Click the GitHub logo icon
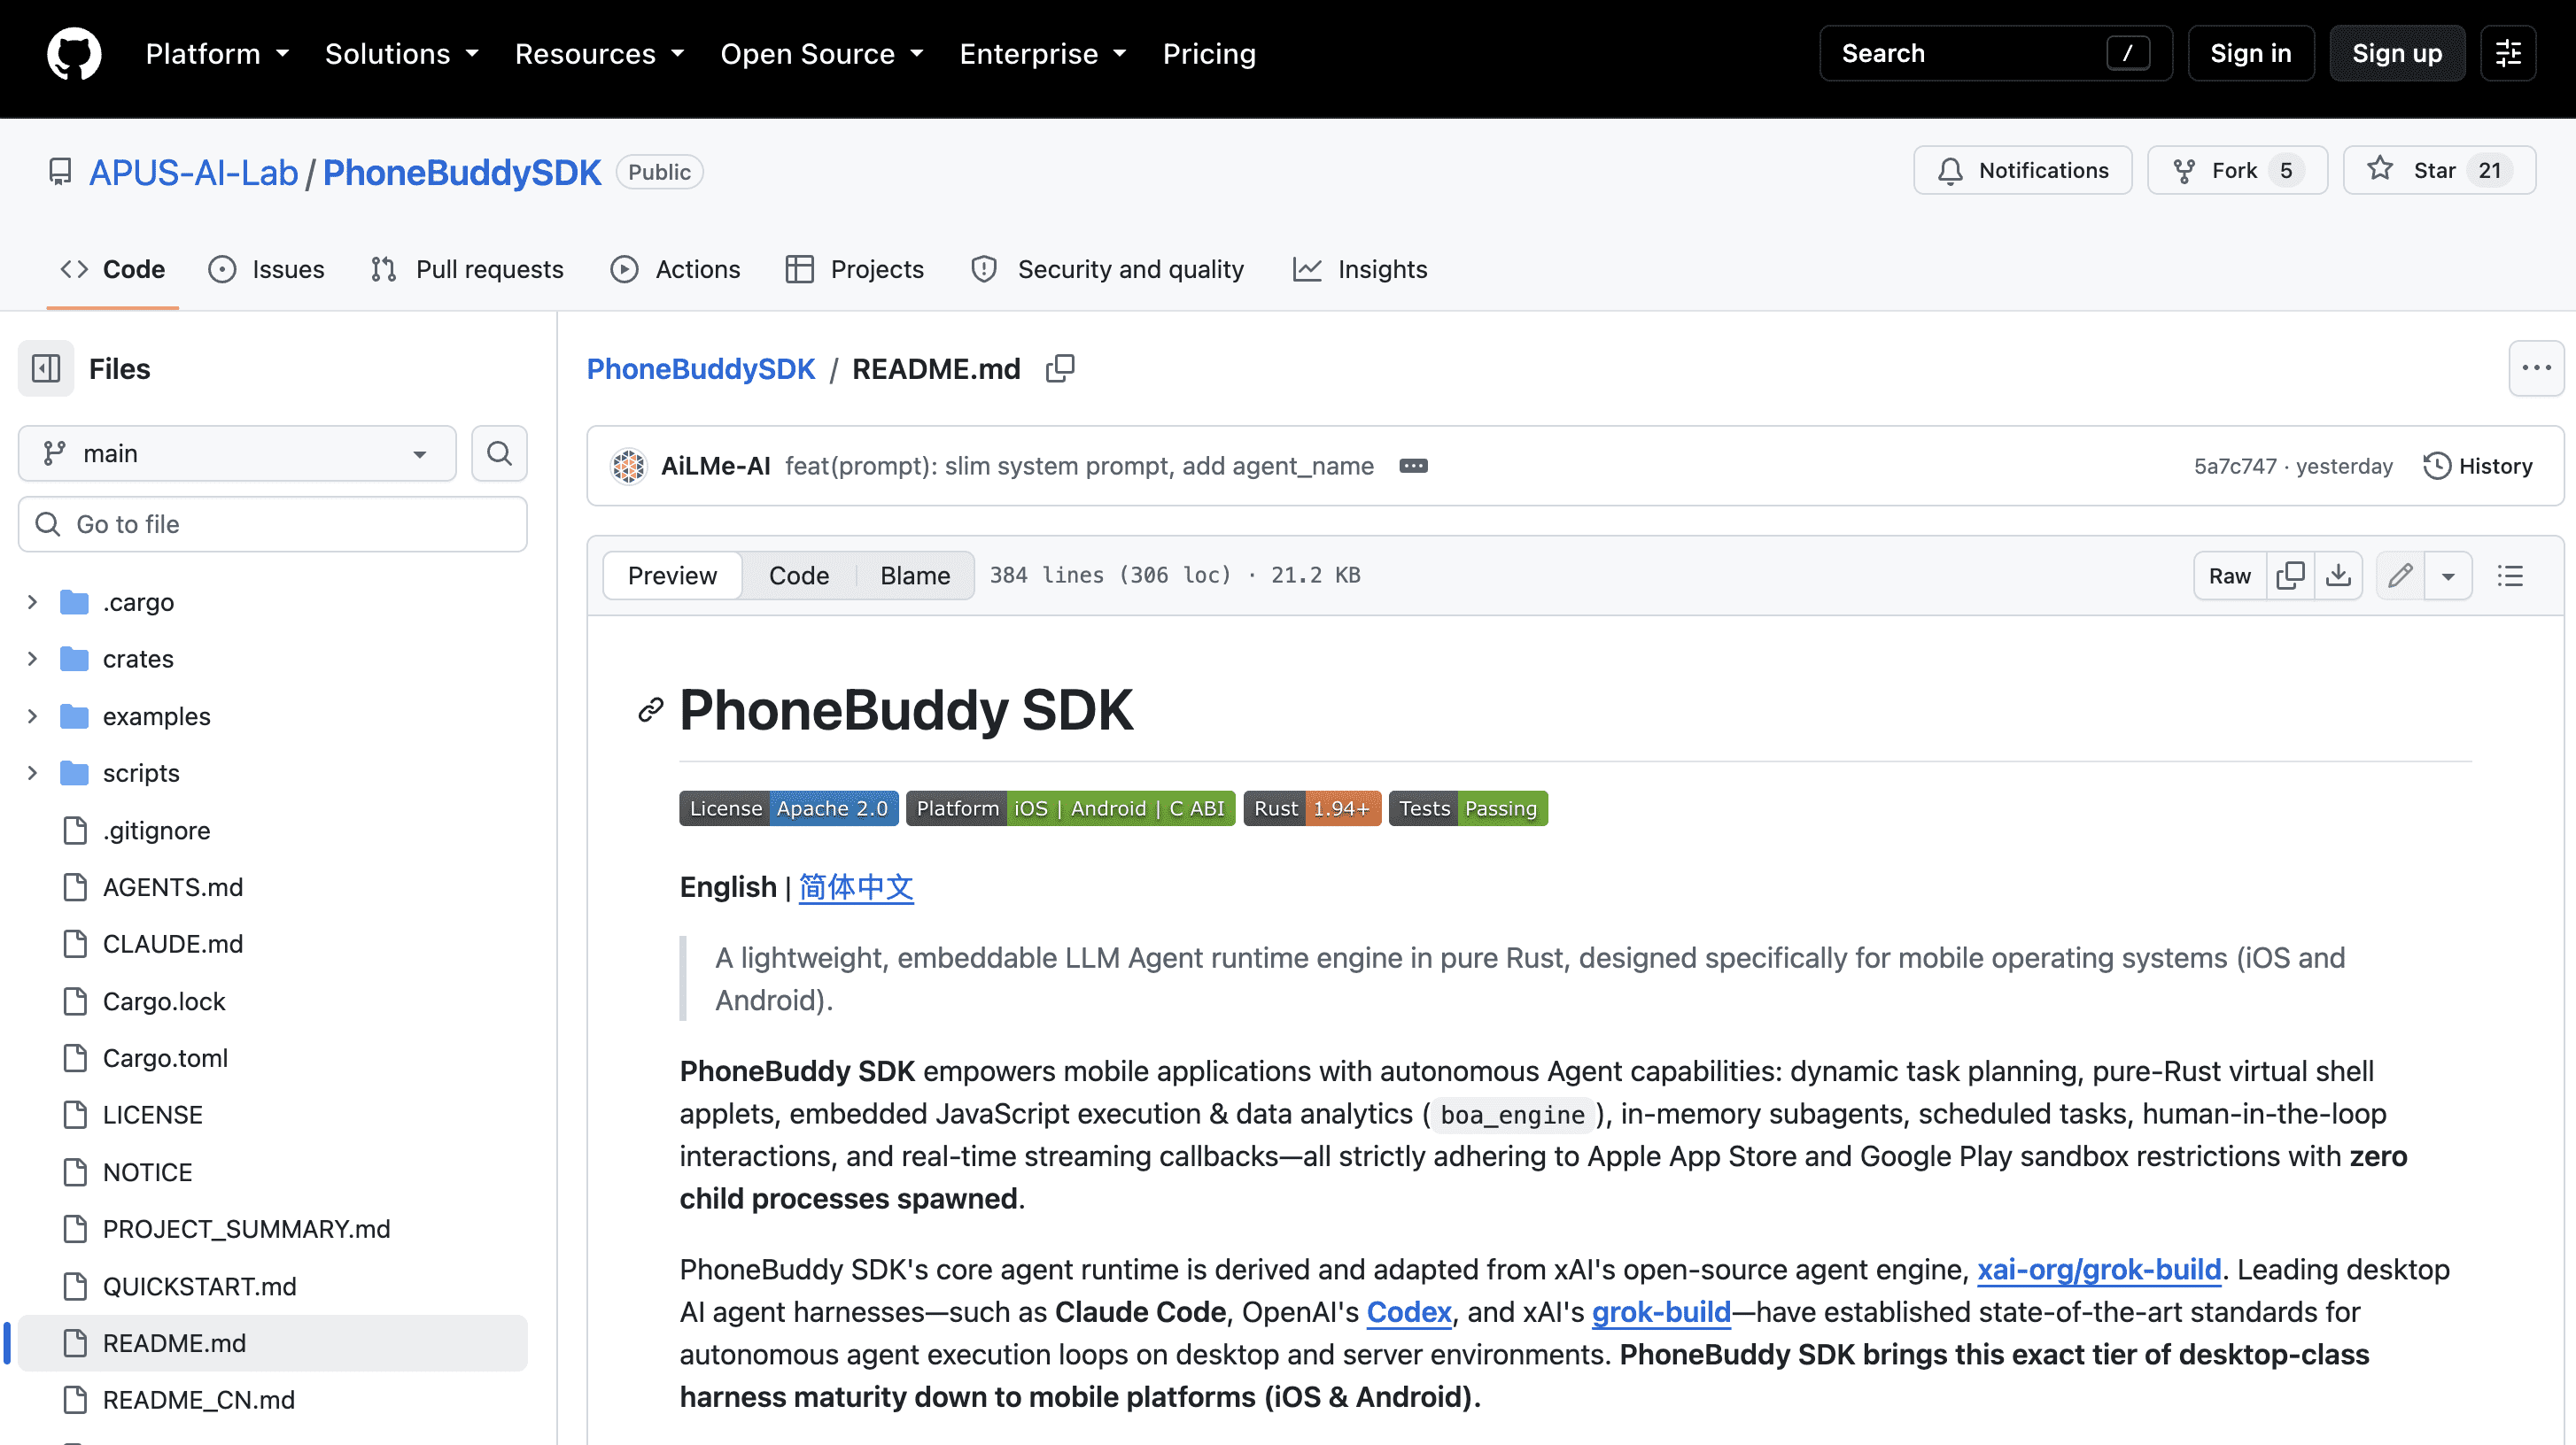This screenshot has width=2576, height=1445. (x=74, y=54)
